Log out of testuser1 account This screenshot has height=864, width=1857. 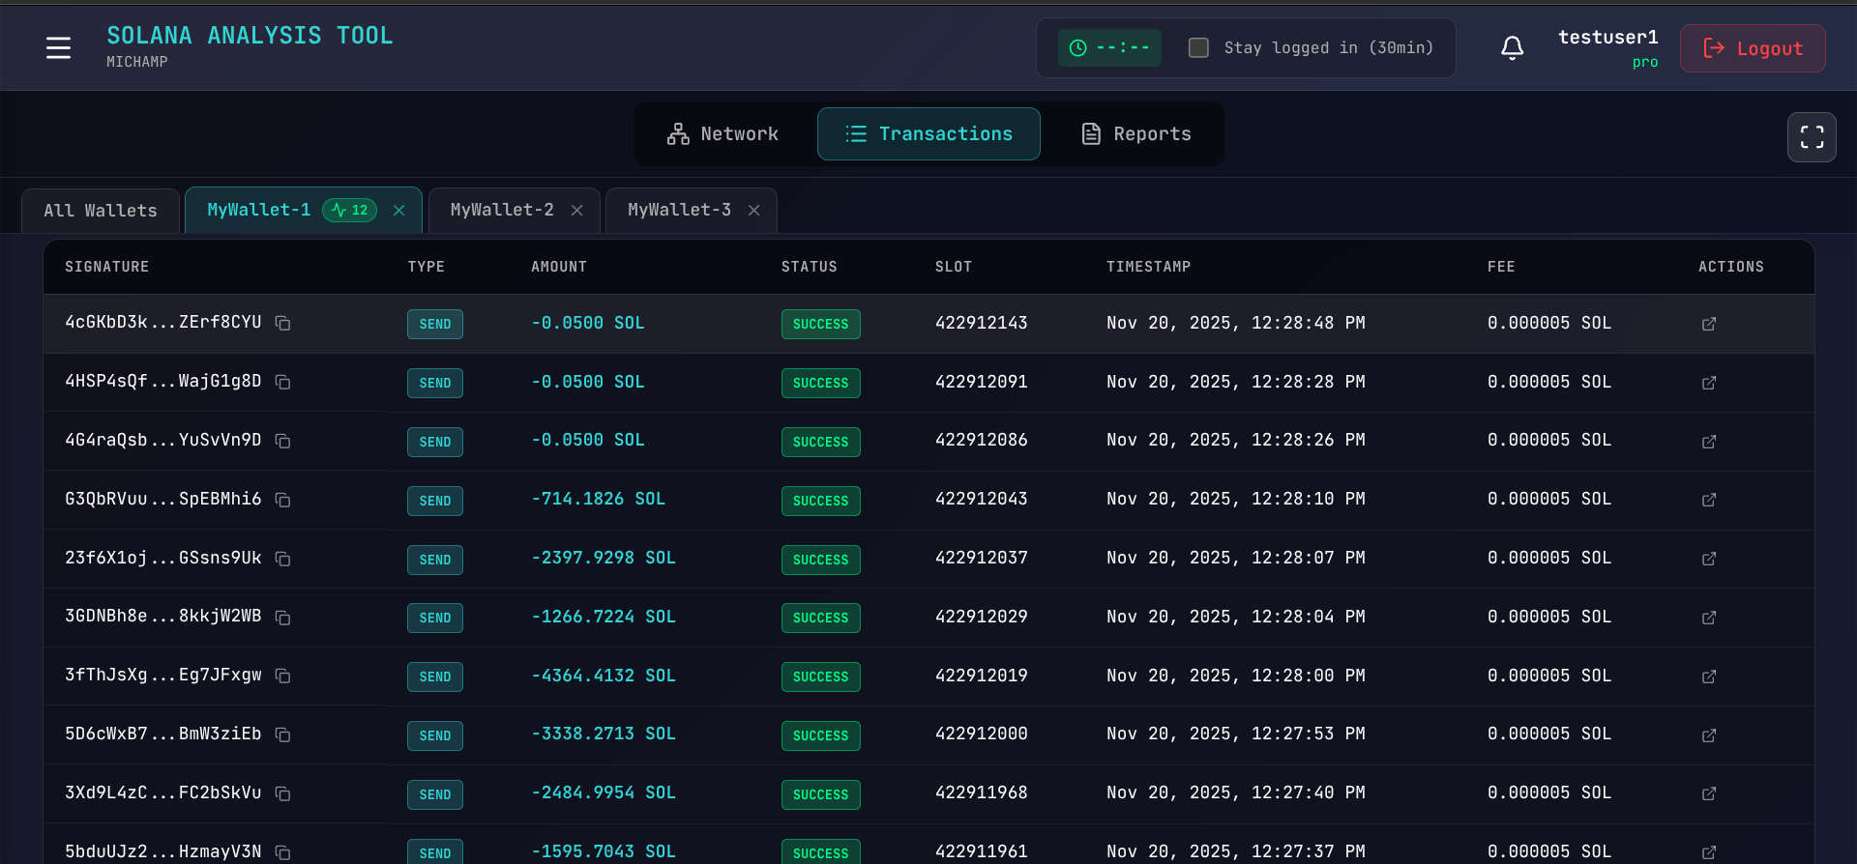coord(1753,48)
